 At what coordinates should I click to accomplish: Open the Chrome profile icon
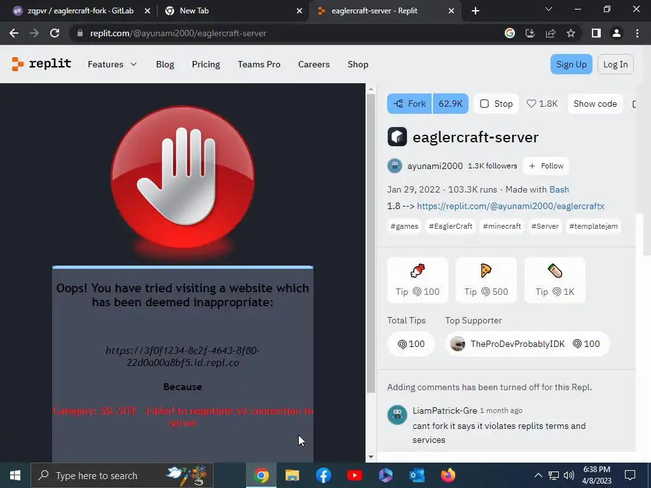click(617, 33)
